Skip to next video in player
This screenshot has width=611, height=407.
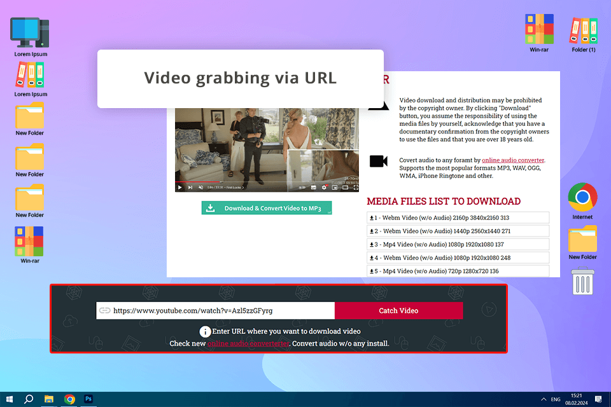click(x=190, y=188)
